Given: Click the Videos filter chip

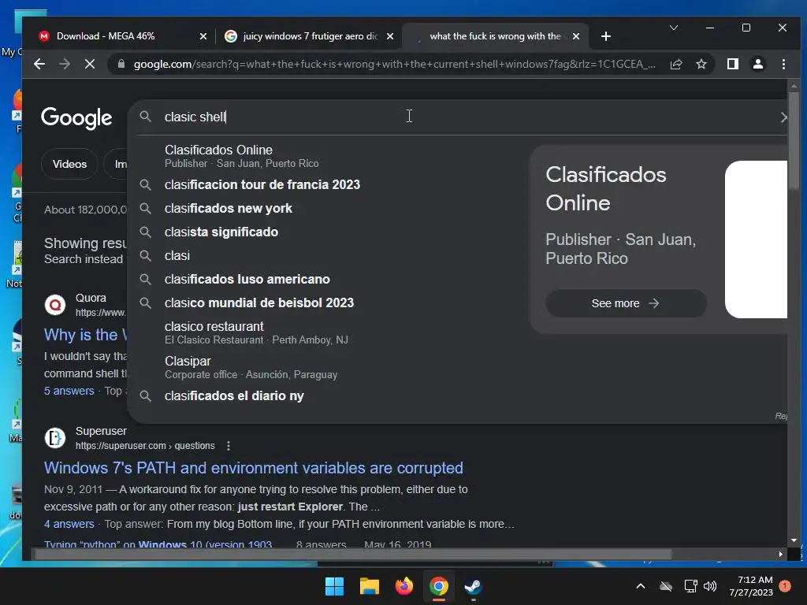Looking at the screenshot, I should click(69, 164).
